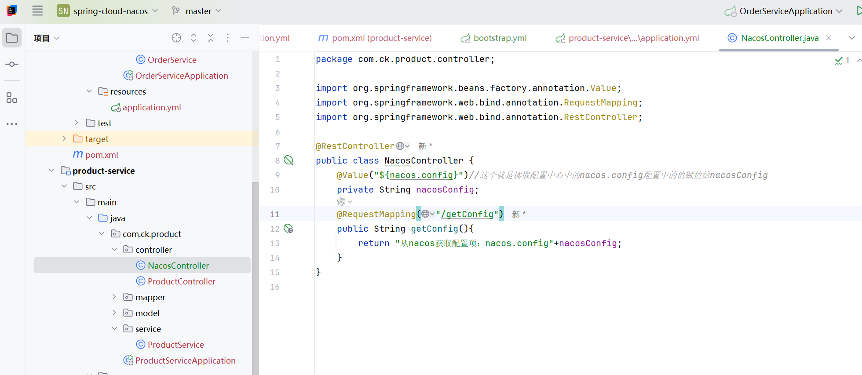Expand the test folder

(x=77, y=123)
